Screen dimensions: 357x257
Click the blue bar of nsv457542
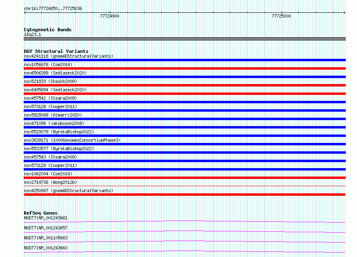(x=185, y=102)
